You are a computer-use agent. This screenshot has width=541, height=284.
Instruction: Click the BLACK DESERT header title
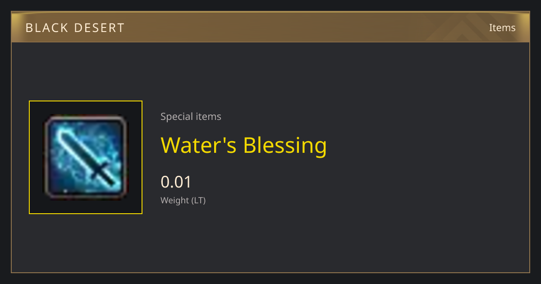point(75,28)
